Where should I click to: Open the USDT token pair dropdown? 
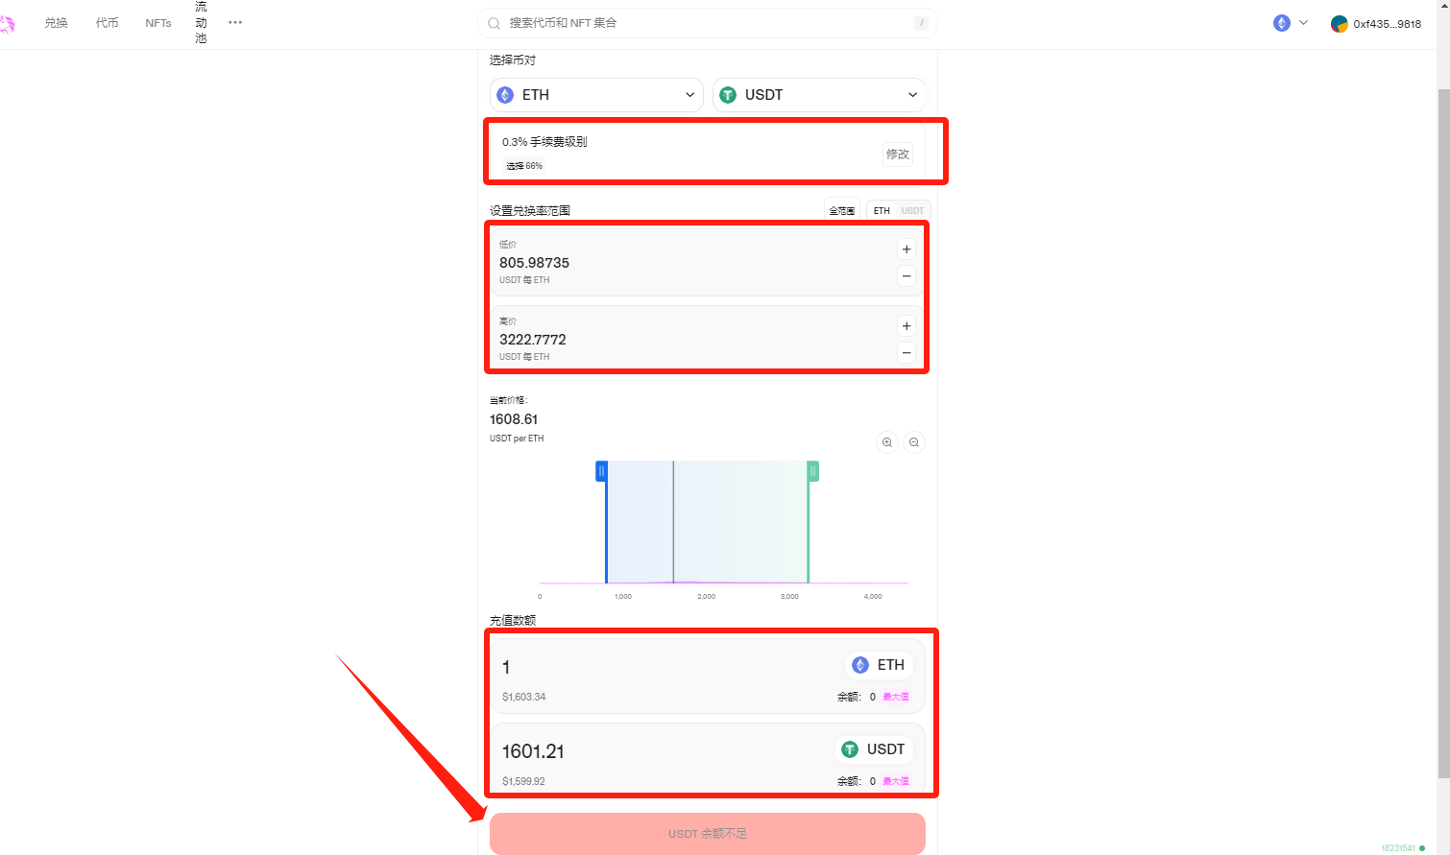(x=819, y=95)
